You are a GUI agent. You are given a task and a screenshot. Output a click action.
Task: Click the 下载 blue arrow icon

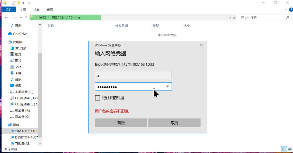click(12, 73)
